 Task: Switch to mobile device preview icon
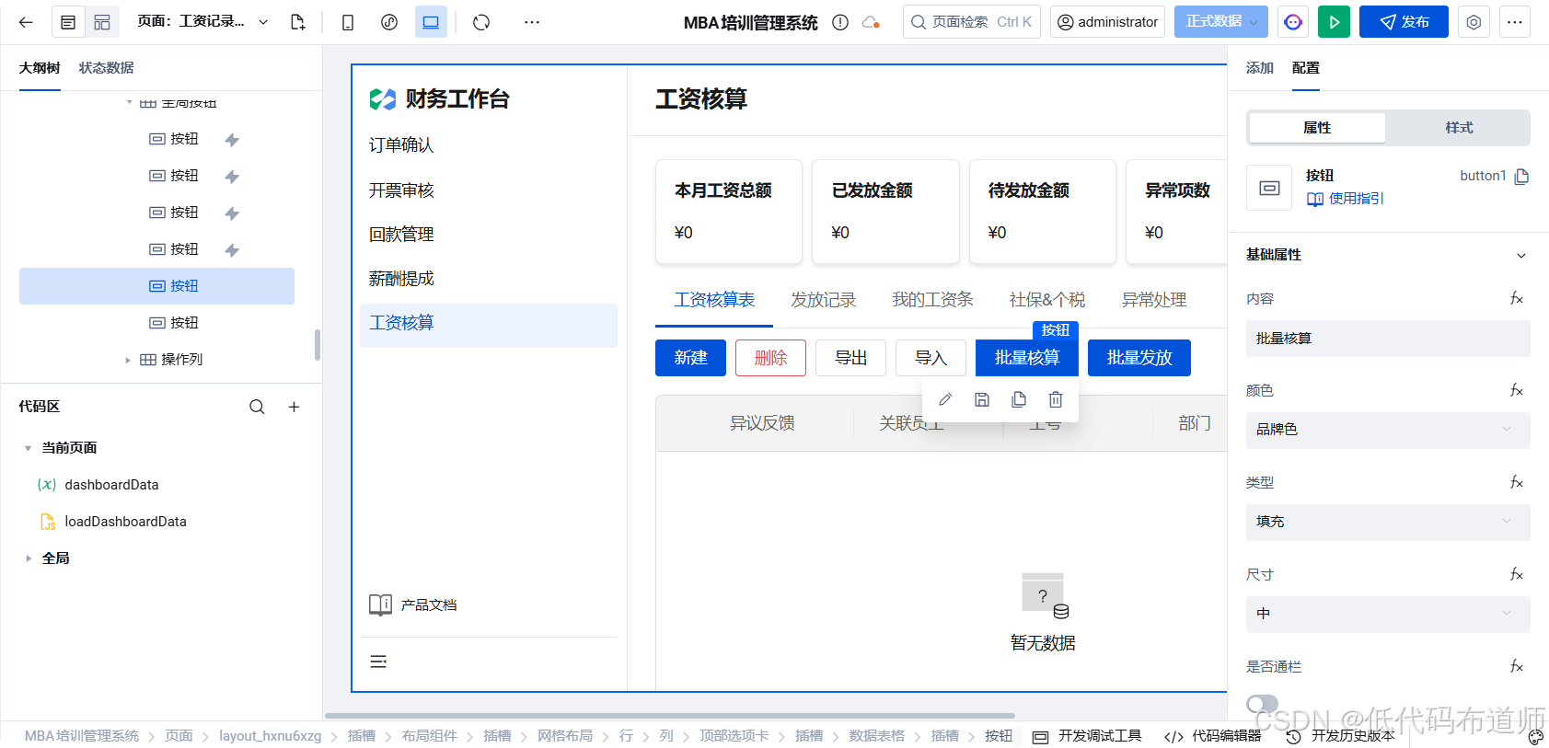coord(348,22)
